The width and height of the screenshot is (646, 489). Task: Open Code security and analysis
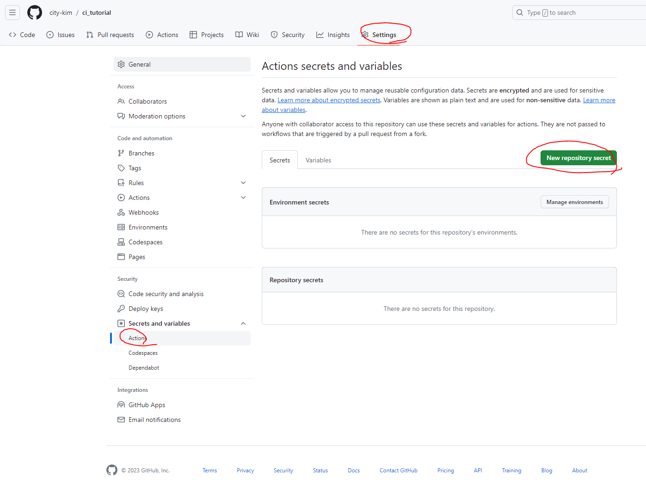[x=182, y=294]
